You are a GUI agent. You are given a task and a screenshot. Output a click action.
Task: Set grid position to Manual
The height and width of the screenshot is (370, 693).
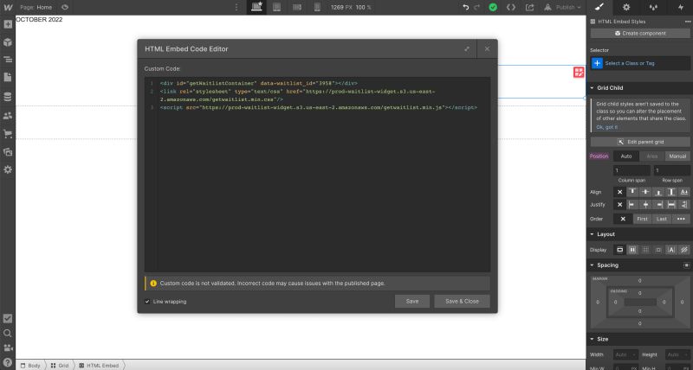point(677,156)
